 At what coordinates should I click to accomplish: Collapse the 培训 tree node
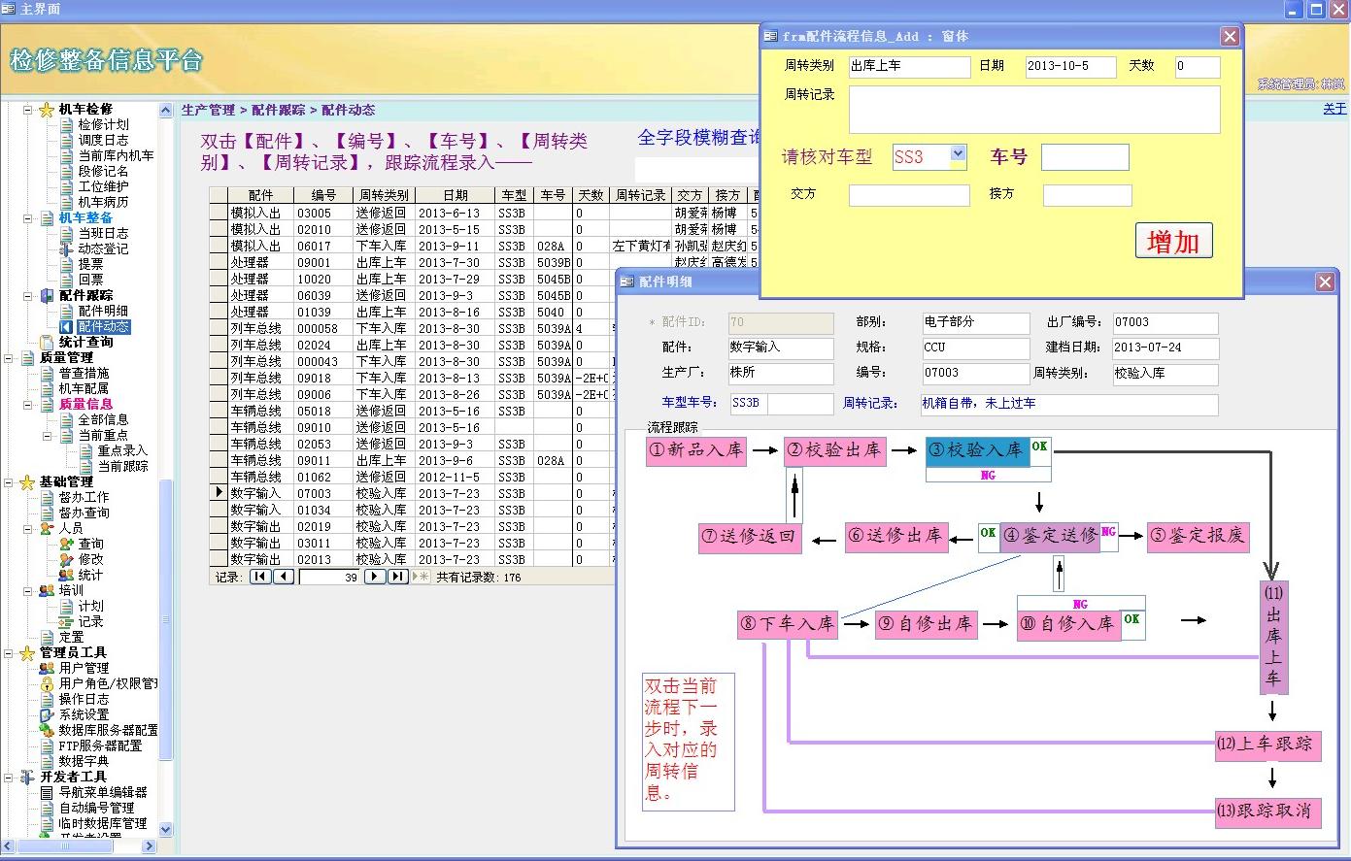(x=28, y=590)
